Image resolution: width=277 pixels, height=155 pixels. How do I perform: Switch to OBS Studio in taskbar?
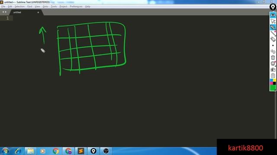click(106, 151)
